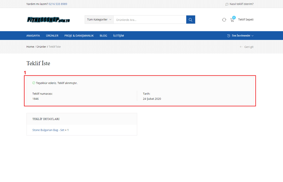This screenshot has width=283, height=182.
Task: Click the history icon beside Son İncelenenler
Action: point(229,36)
